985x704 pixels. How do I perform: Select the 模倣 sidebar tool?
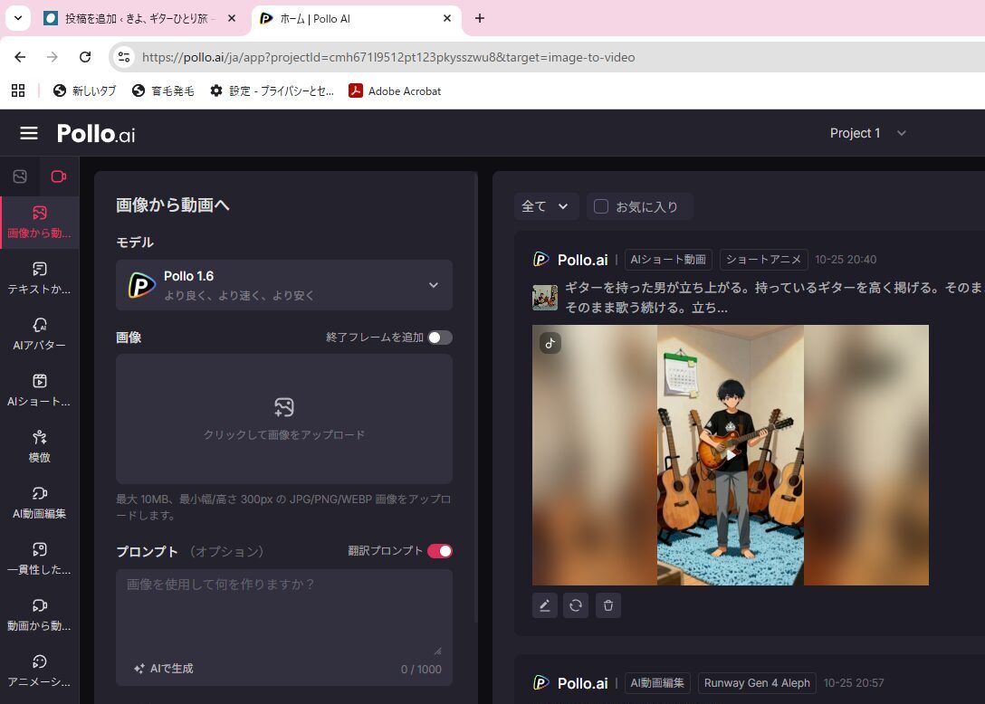click(x=39, y=445)
